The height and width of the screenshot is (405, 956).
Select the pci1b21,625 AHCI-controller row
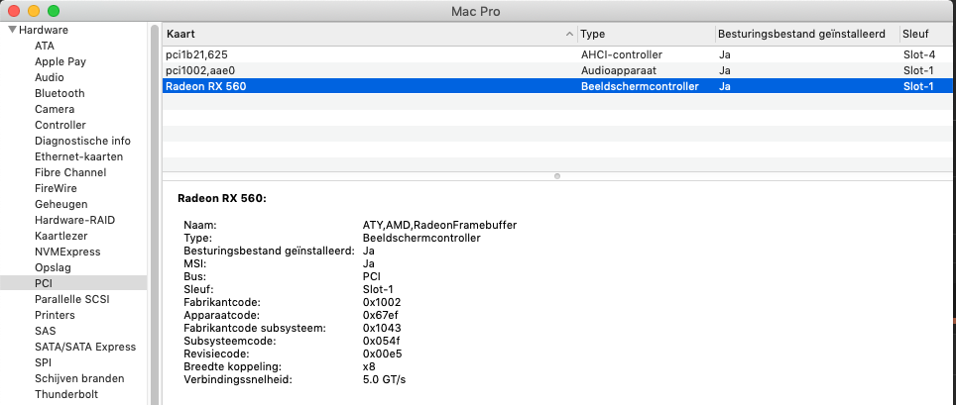[x=397, y=54]
